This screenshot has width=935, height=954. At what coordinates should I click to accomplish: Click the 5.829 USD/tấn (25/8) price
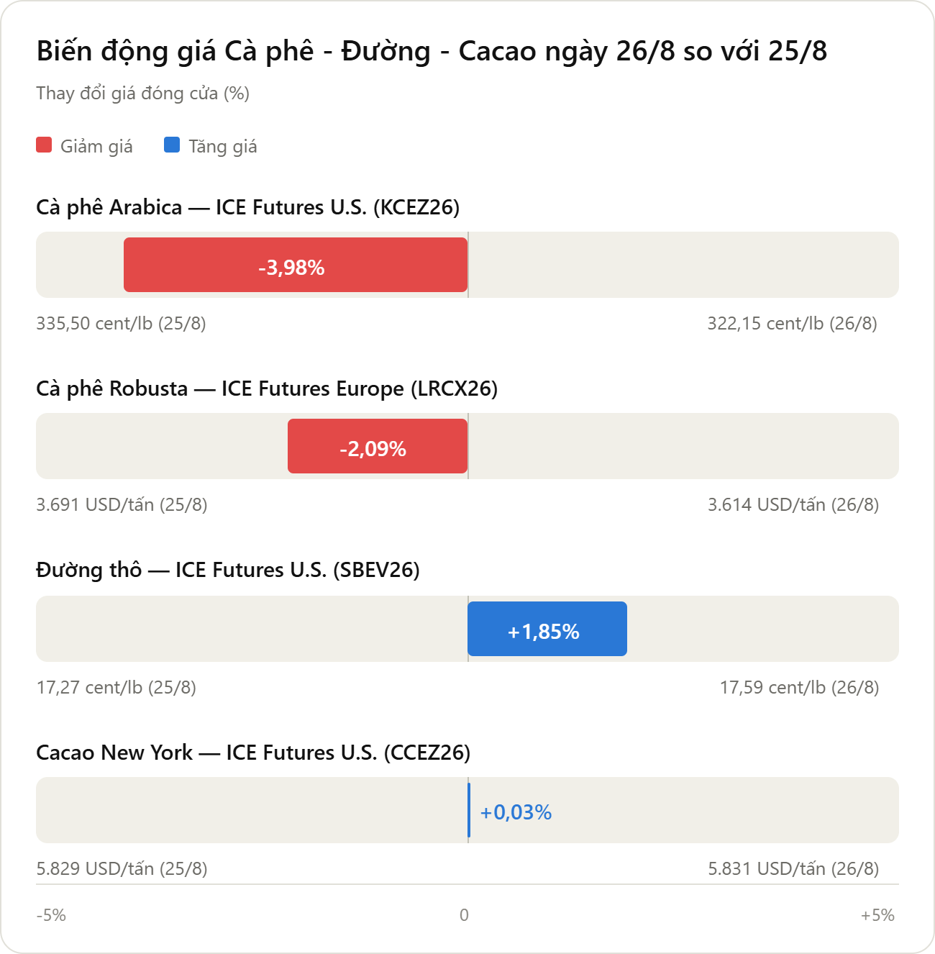pos(122,869)
